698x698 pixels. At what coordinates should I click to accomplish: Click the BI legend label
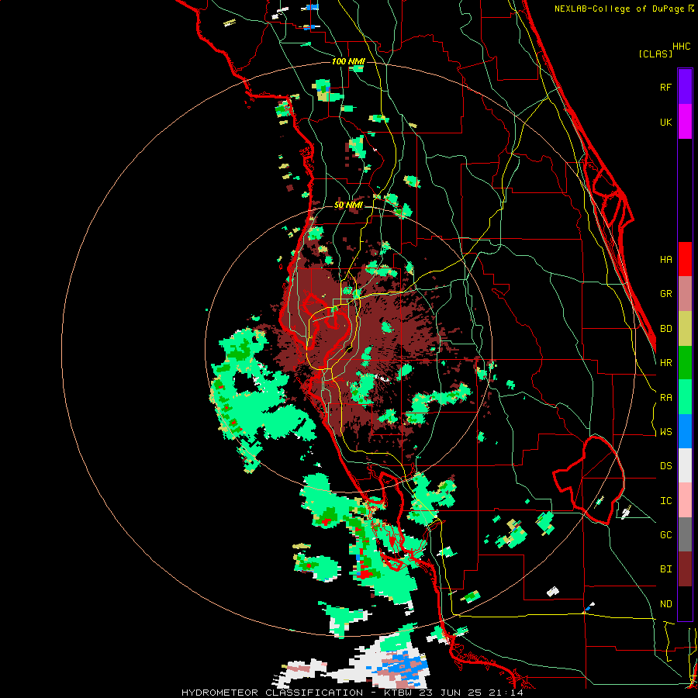point(665,569)
